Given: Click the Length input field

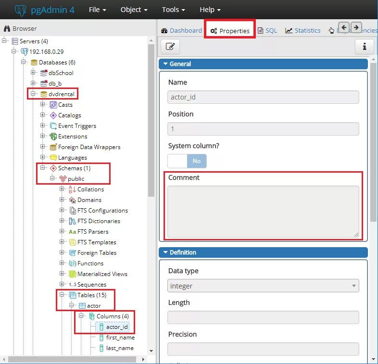Looking at the screenshot, I should (x=263, y=317).
